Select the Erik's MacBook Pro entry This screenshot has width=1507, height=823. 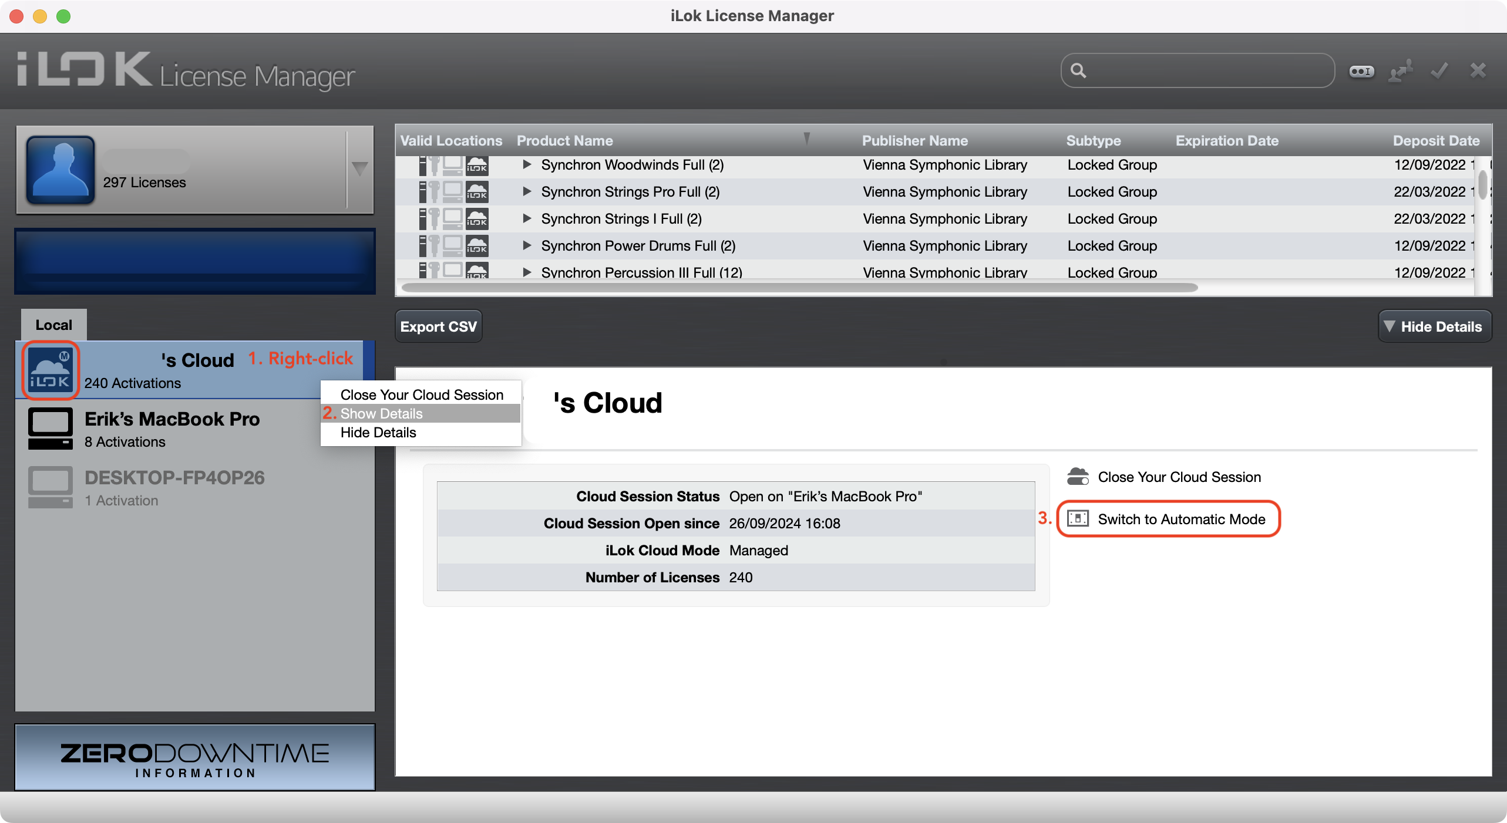[x=195, y=429]
